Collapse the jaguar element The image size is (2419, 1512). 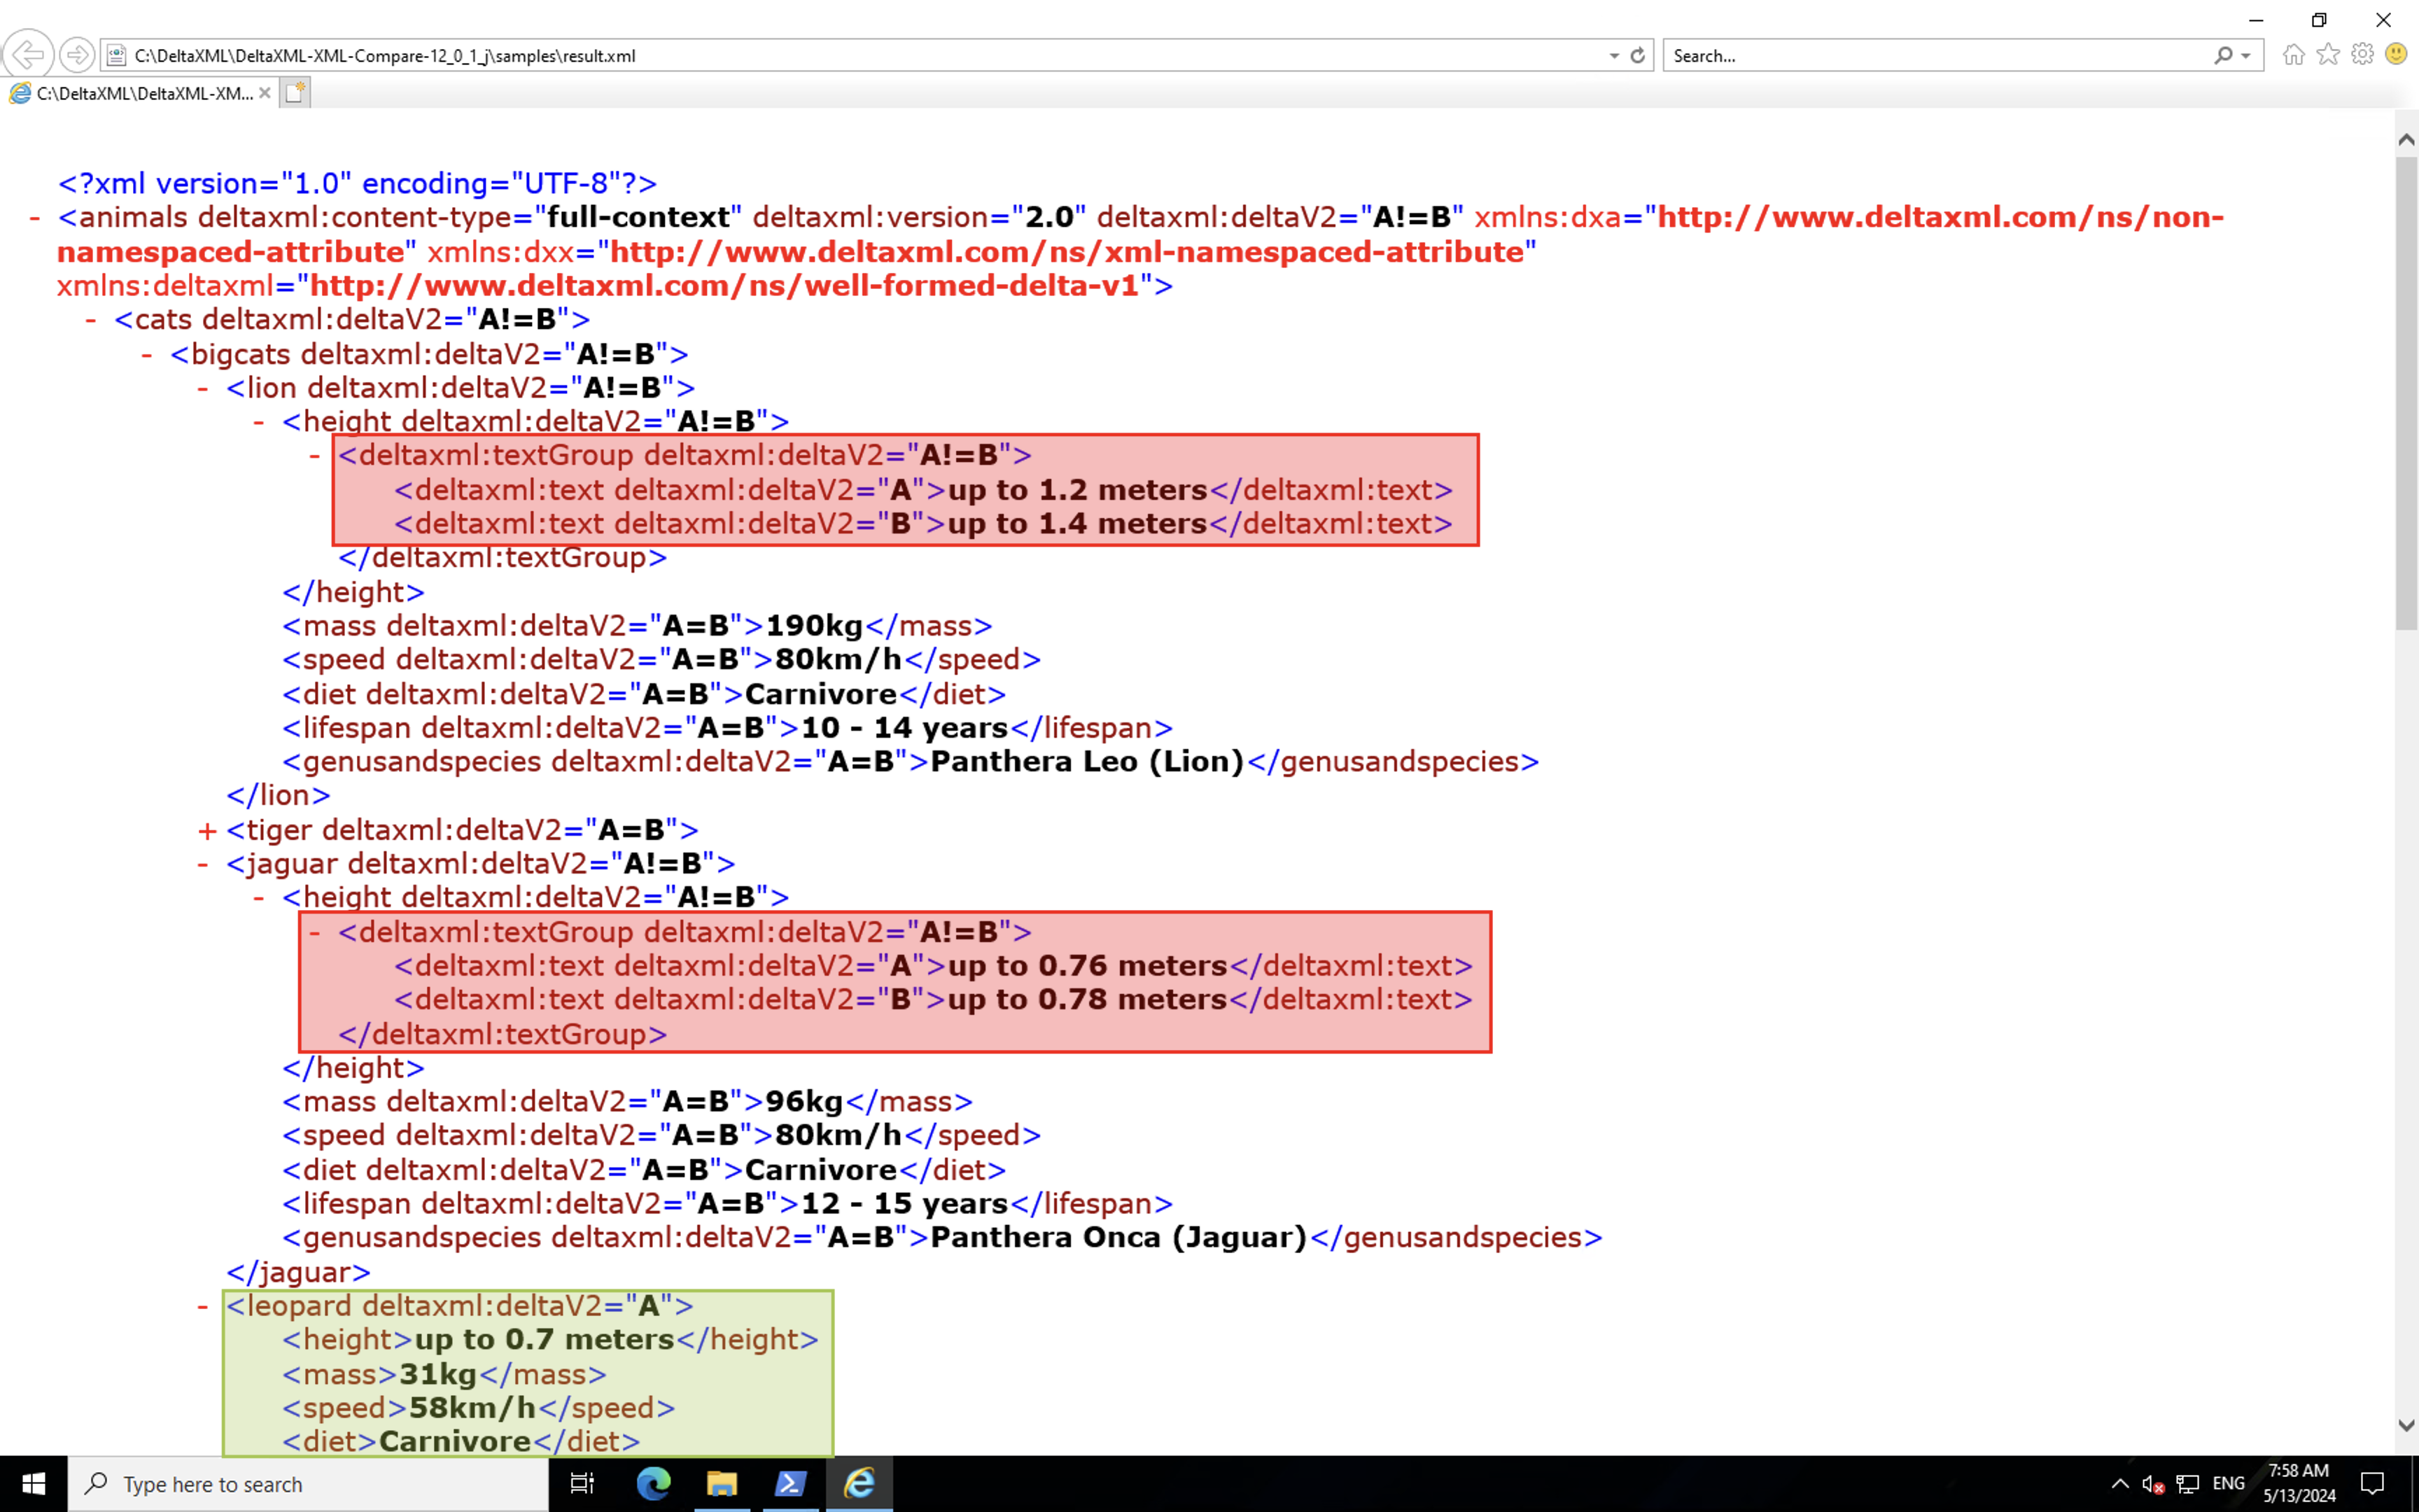tap(203, 864)
